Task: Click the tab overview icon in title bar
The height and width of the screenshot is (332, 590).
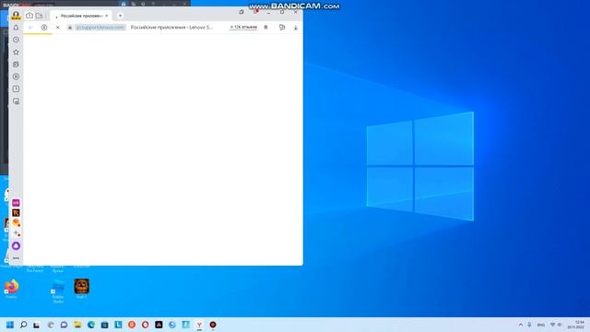Action: coord(242,12)
